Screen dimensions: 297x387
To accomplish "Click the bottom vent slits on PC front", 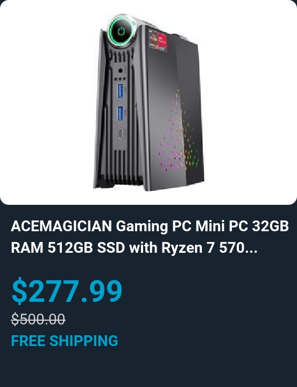I will tap(121, 165).
